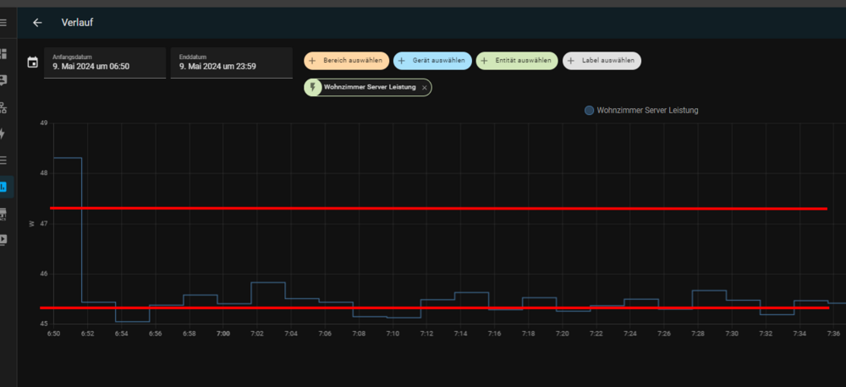Edit the Enddatum end date field
The width and height of the screenshot is (846, 387).
(x=232, y=63)
